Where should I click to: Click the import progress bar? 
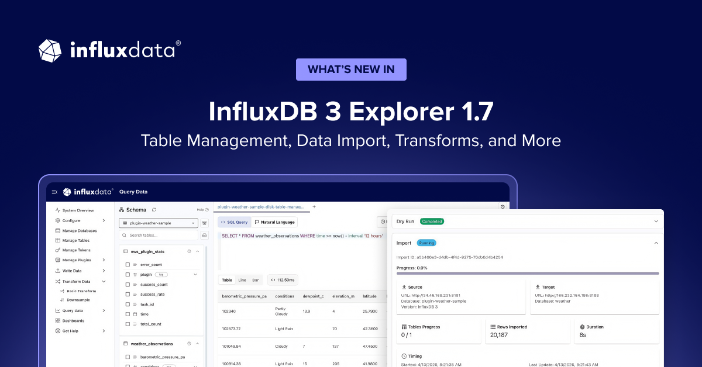point(528,273)
